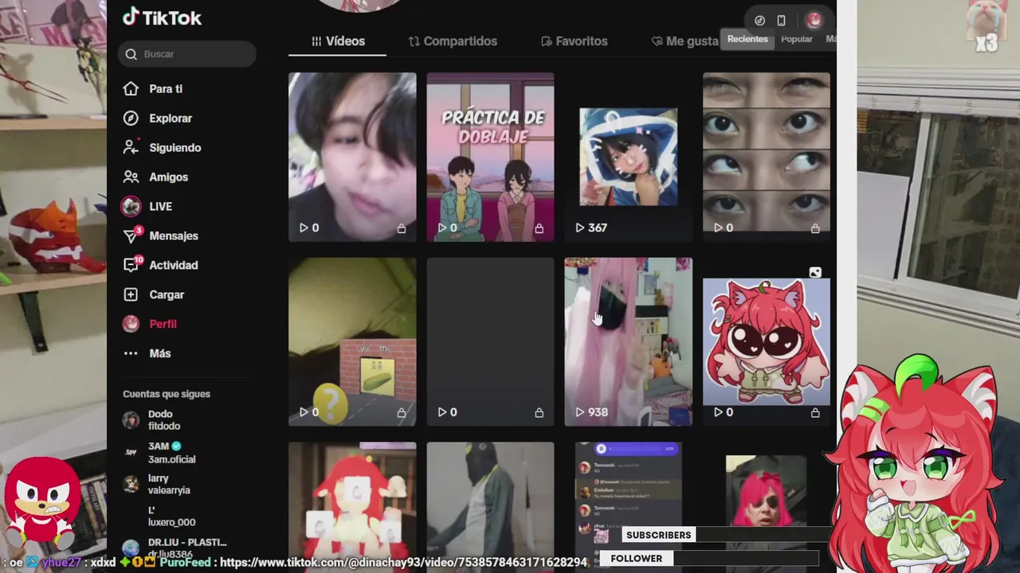Image resolution: width=1020 pixels, height=573 pixels.
Task: Sort videos by Popular
Action: click(797, 39)
